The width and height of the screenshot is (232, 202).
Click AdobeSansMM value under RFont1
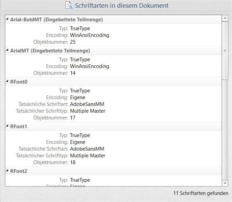click(x=87, y=149)
